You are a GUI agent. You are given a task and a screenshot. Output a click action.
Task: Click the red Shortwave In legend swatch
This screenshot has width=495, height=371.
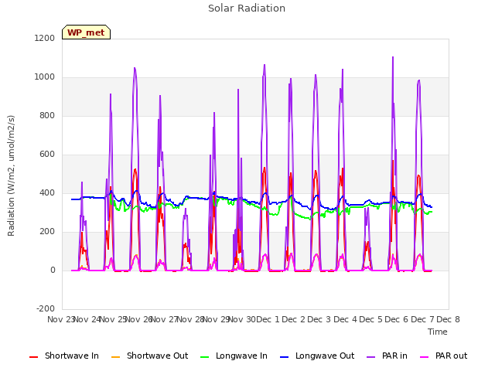coord(33,357)
